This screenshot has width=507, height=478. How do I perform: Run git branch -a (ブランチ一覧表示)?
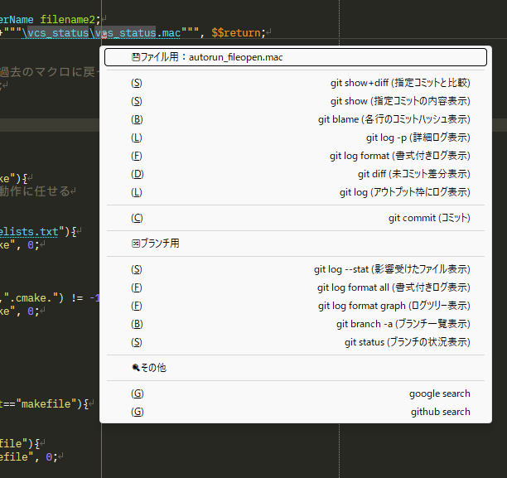(296, 324)
